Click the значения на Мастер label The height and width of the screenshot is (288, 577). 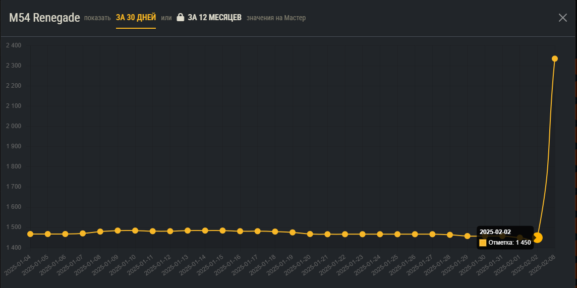tap(276, 18)
